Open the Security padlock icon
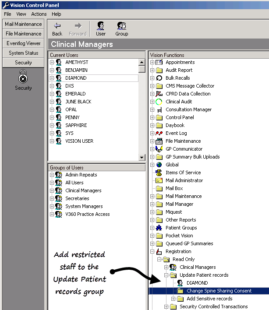 point(23,76)
